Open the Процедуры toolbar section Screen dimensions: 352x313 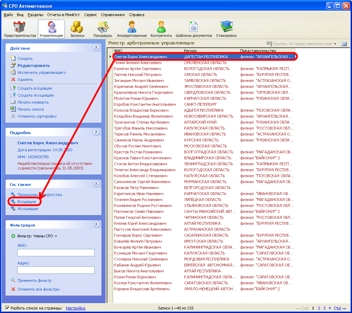pos(102,29)
